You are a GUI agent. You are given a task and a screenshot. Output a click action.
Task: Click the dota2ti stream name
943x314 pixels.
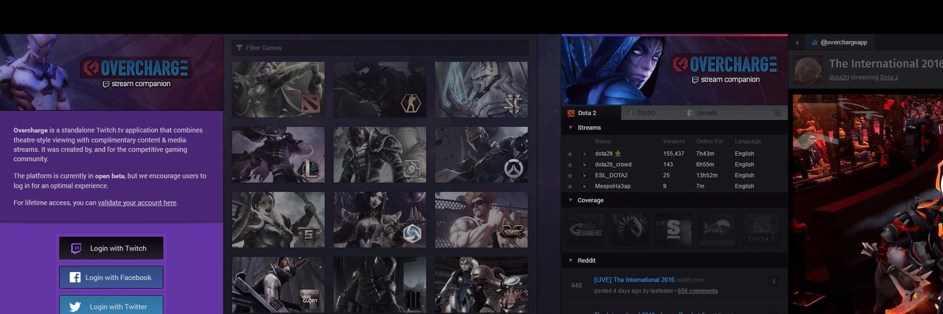pyautogui.click(x=604, y=154)
